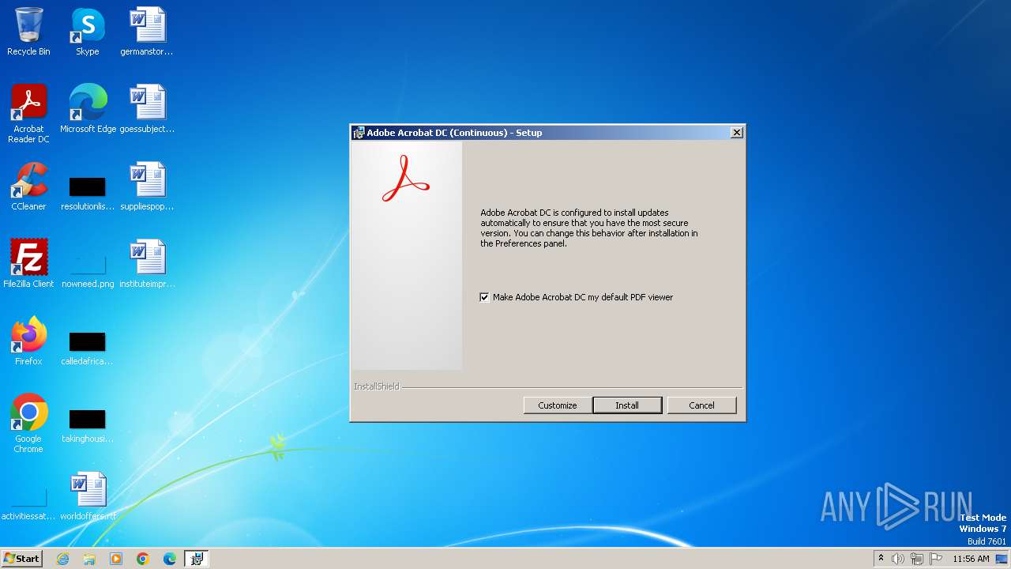Viewport: 1011px width, 569px height.
Task: Open Windows Media Player from the taskbar
Action: click(116, 559)
